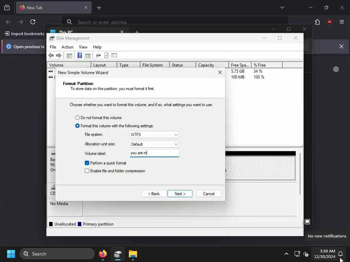This screenshot has width=350, height=262.
Task: Click the % Free column header
Action: [x=267, y=65]
